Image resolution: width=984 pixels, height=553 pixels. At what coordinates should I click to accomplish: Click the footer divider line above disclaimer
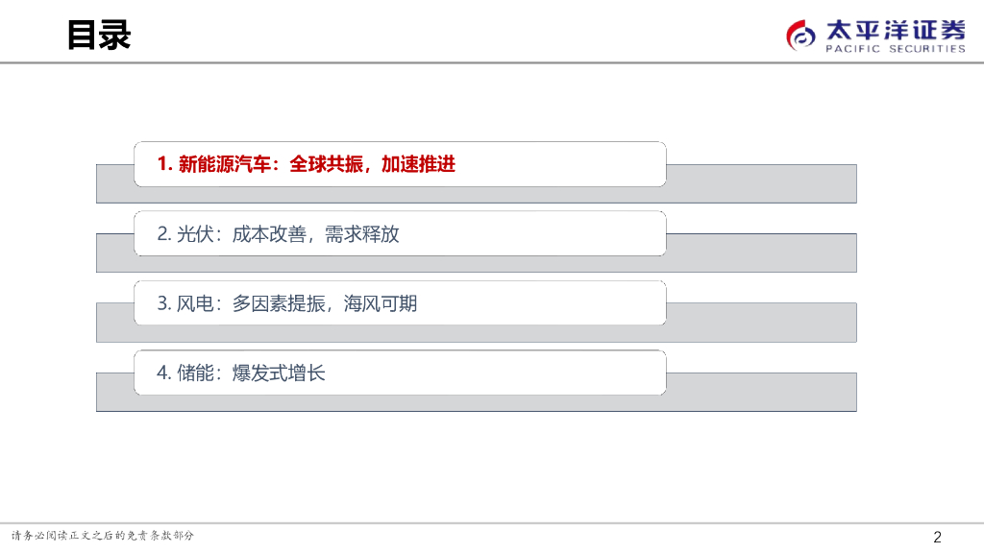[x=492, y=523]
